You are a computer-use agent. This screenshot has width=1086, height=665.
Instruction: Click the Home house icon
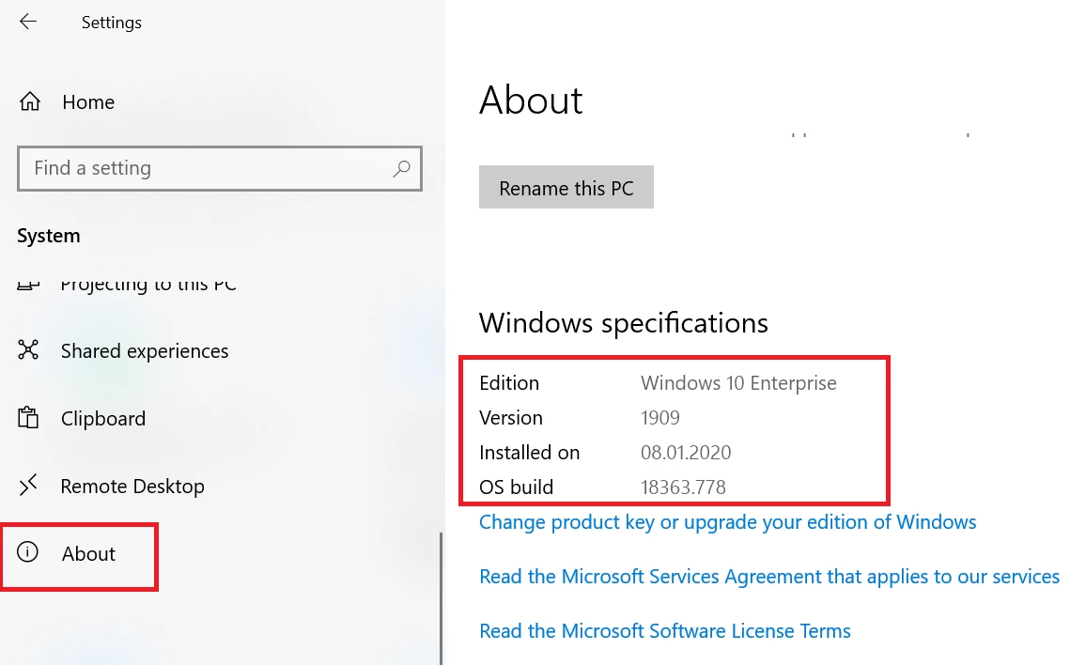(x=30, y=101)
